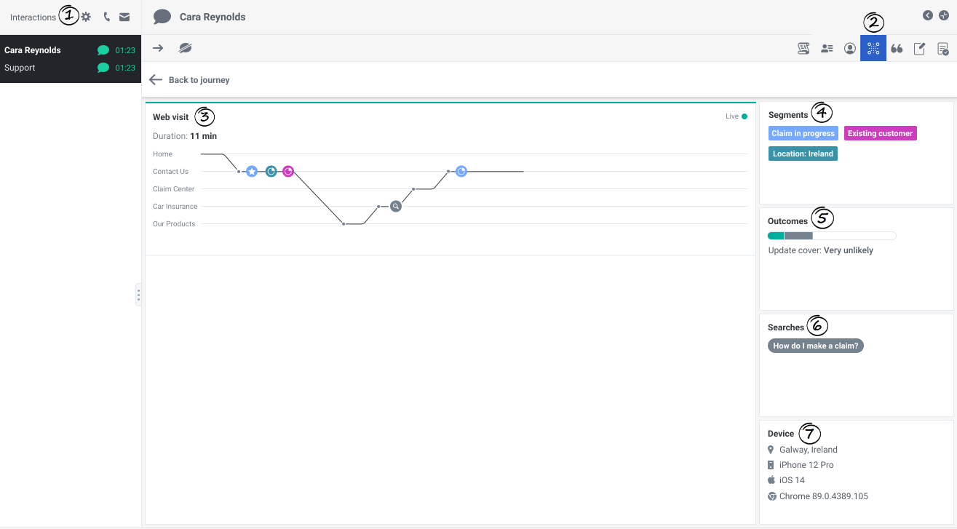
Task: Click the Outcomes probability progress bar
Action: click(x=832, y=236)
